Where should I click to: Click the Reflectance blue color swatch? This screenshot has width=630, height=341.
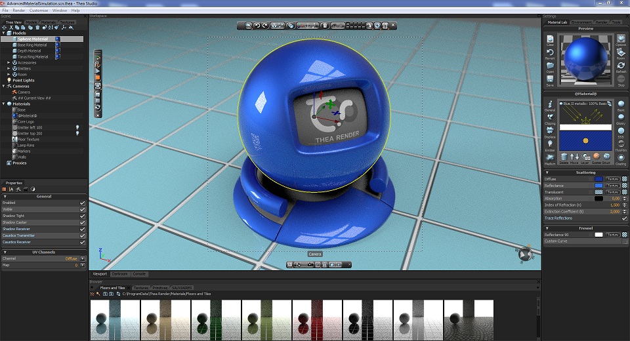tap(598, 186)
